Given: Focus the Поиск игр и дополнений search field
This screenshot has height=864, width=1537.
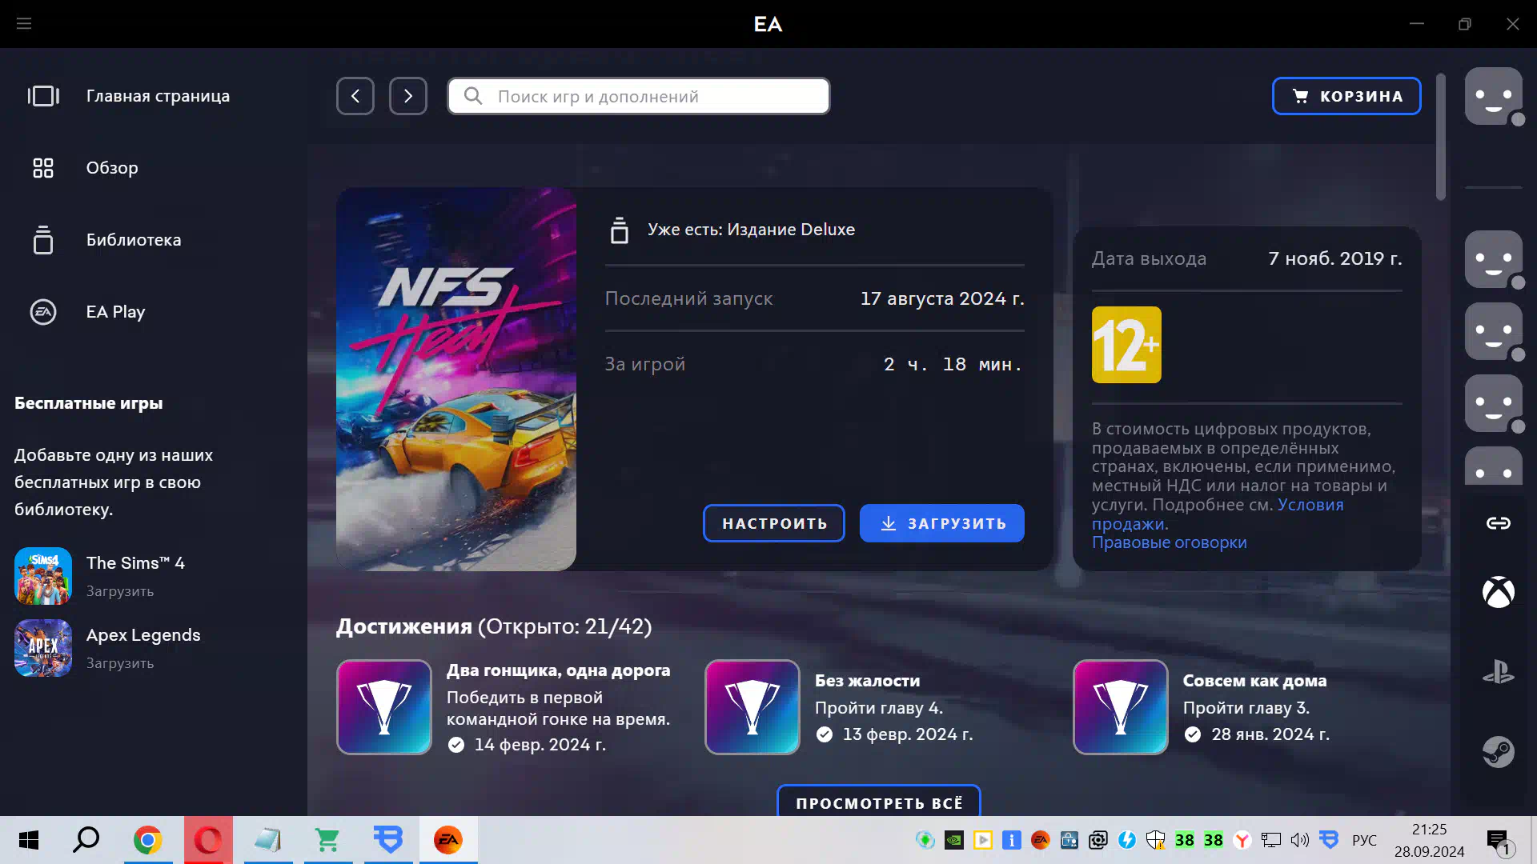Looking at the screenshot, I should pyautogui.click(x=639, y=96).
